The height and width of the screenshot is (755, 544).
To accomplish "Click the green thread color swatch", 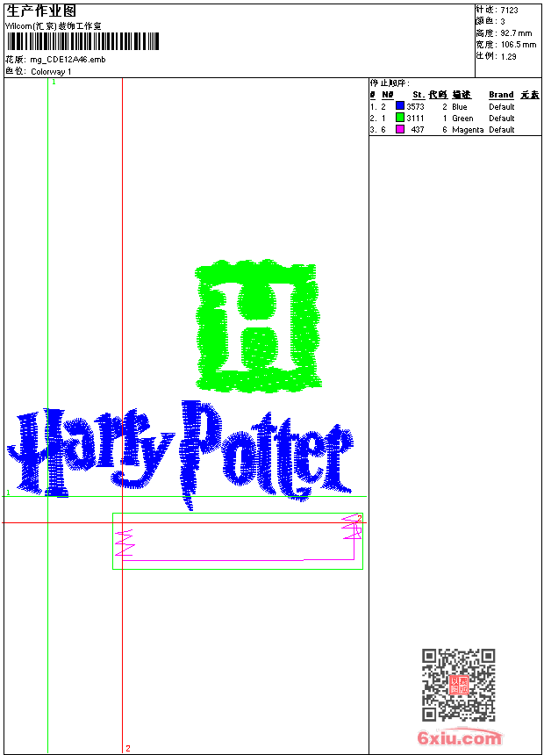I will coord(399,117).
